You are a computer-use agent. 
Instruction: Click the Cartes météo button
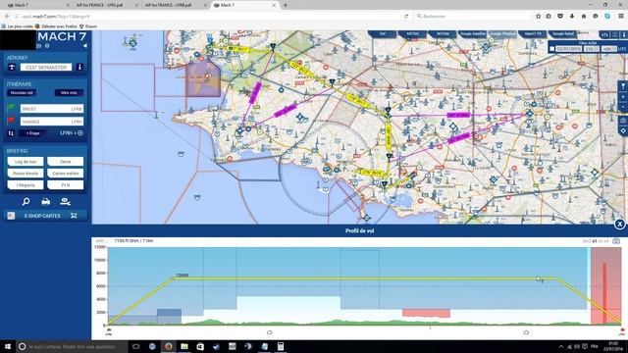[x=66, y=174]
